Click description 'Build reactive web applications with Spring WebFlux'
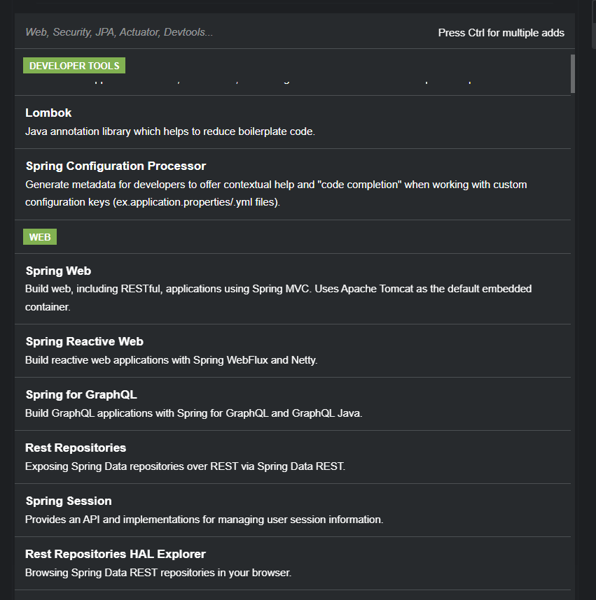 pyautogui.click(x=147, y=360)
